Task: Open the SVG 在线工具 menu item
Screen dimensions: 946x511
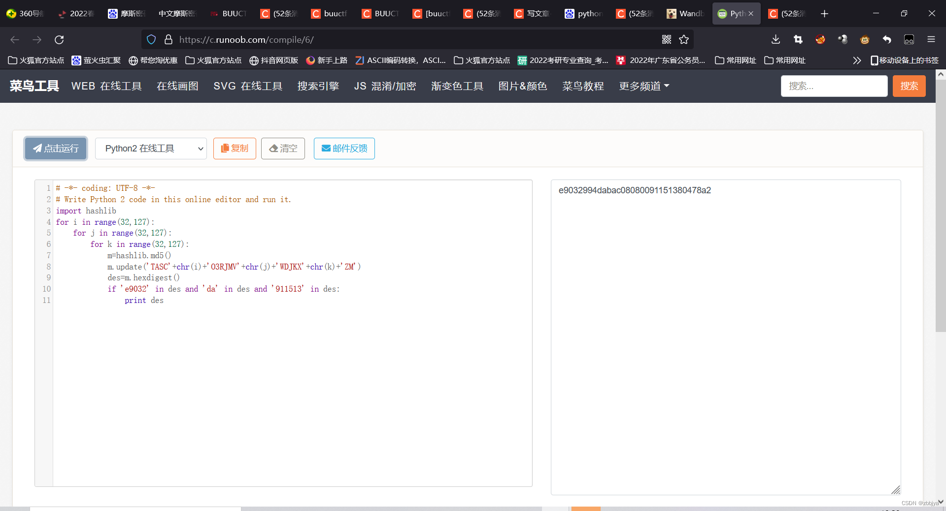Action: pyautogui.click(x=248, y=86)
